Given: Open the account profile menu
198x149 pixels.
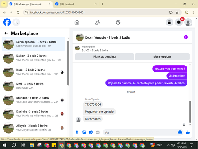Looking at the screenshot, I should pyautogui.click(x=188, y=22).
